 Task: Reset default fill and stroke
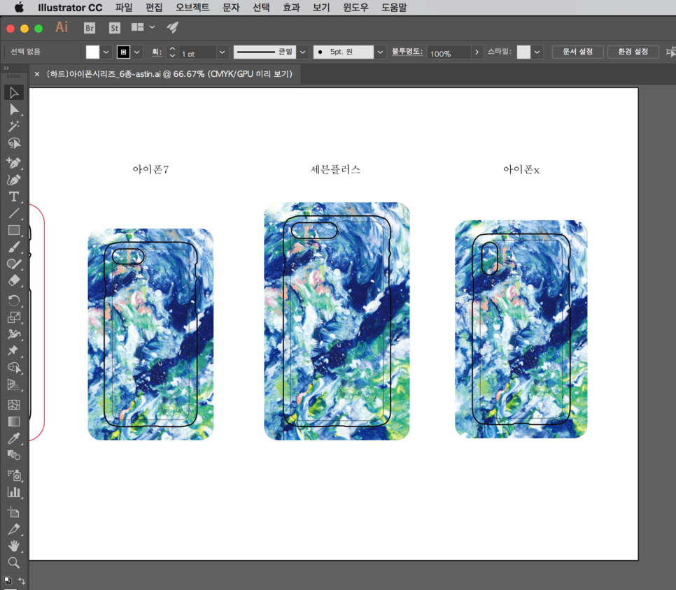pos(7,580)
